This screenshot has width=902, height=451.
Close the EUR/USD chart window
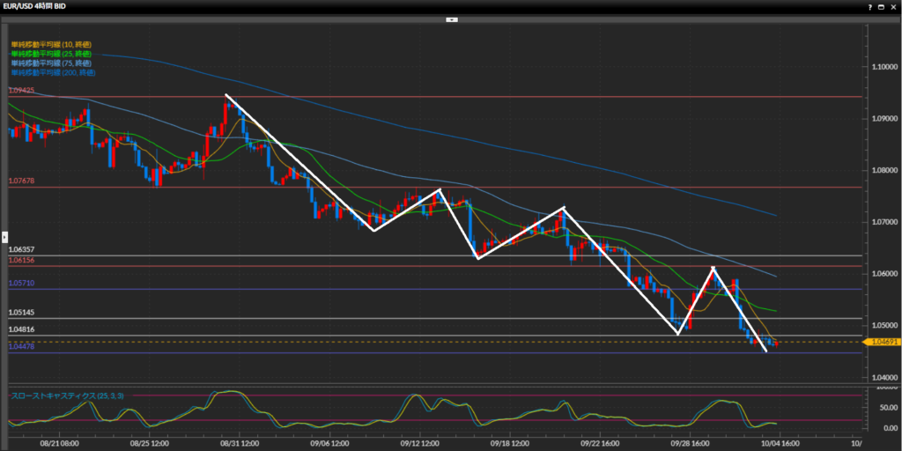pos(893,6)
